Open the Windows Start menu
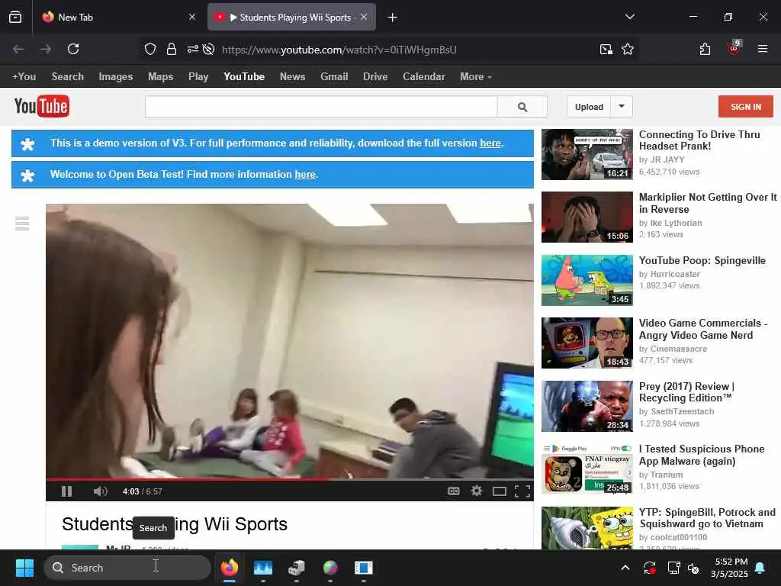Screen dimensions: 781x586 [x=24, y=568]
